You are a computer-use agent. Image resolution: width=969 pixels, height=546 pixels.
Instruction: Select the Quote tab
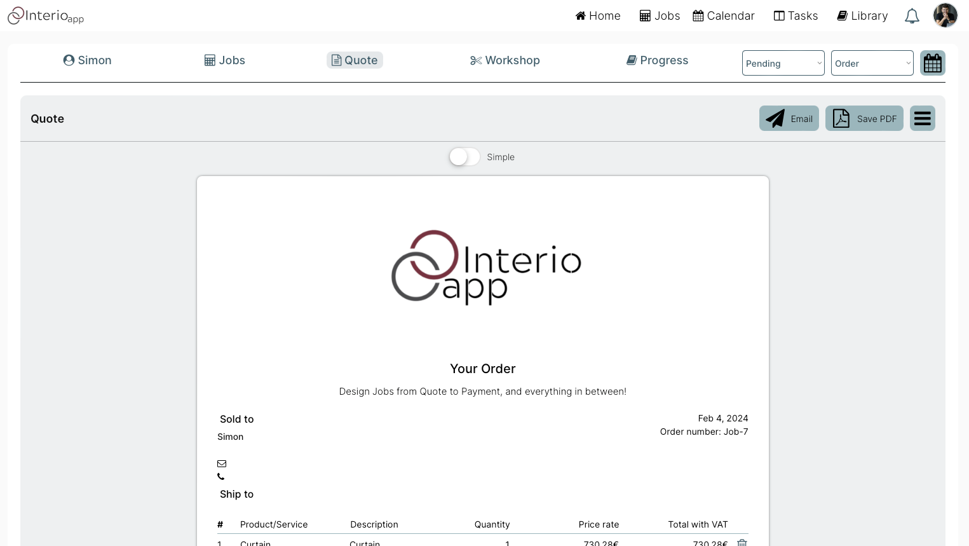pyautogui.click(x=355, y=60)
